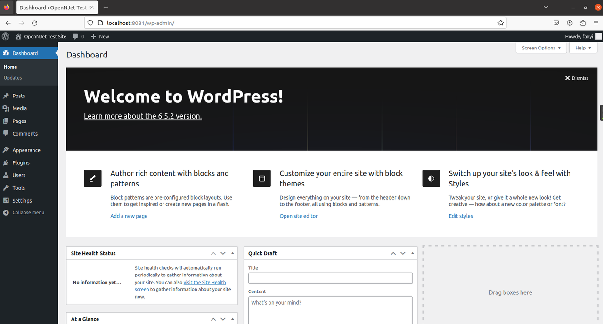
Task: Click the block themes layout icon
Action: click(x=262, y=178)
